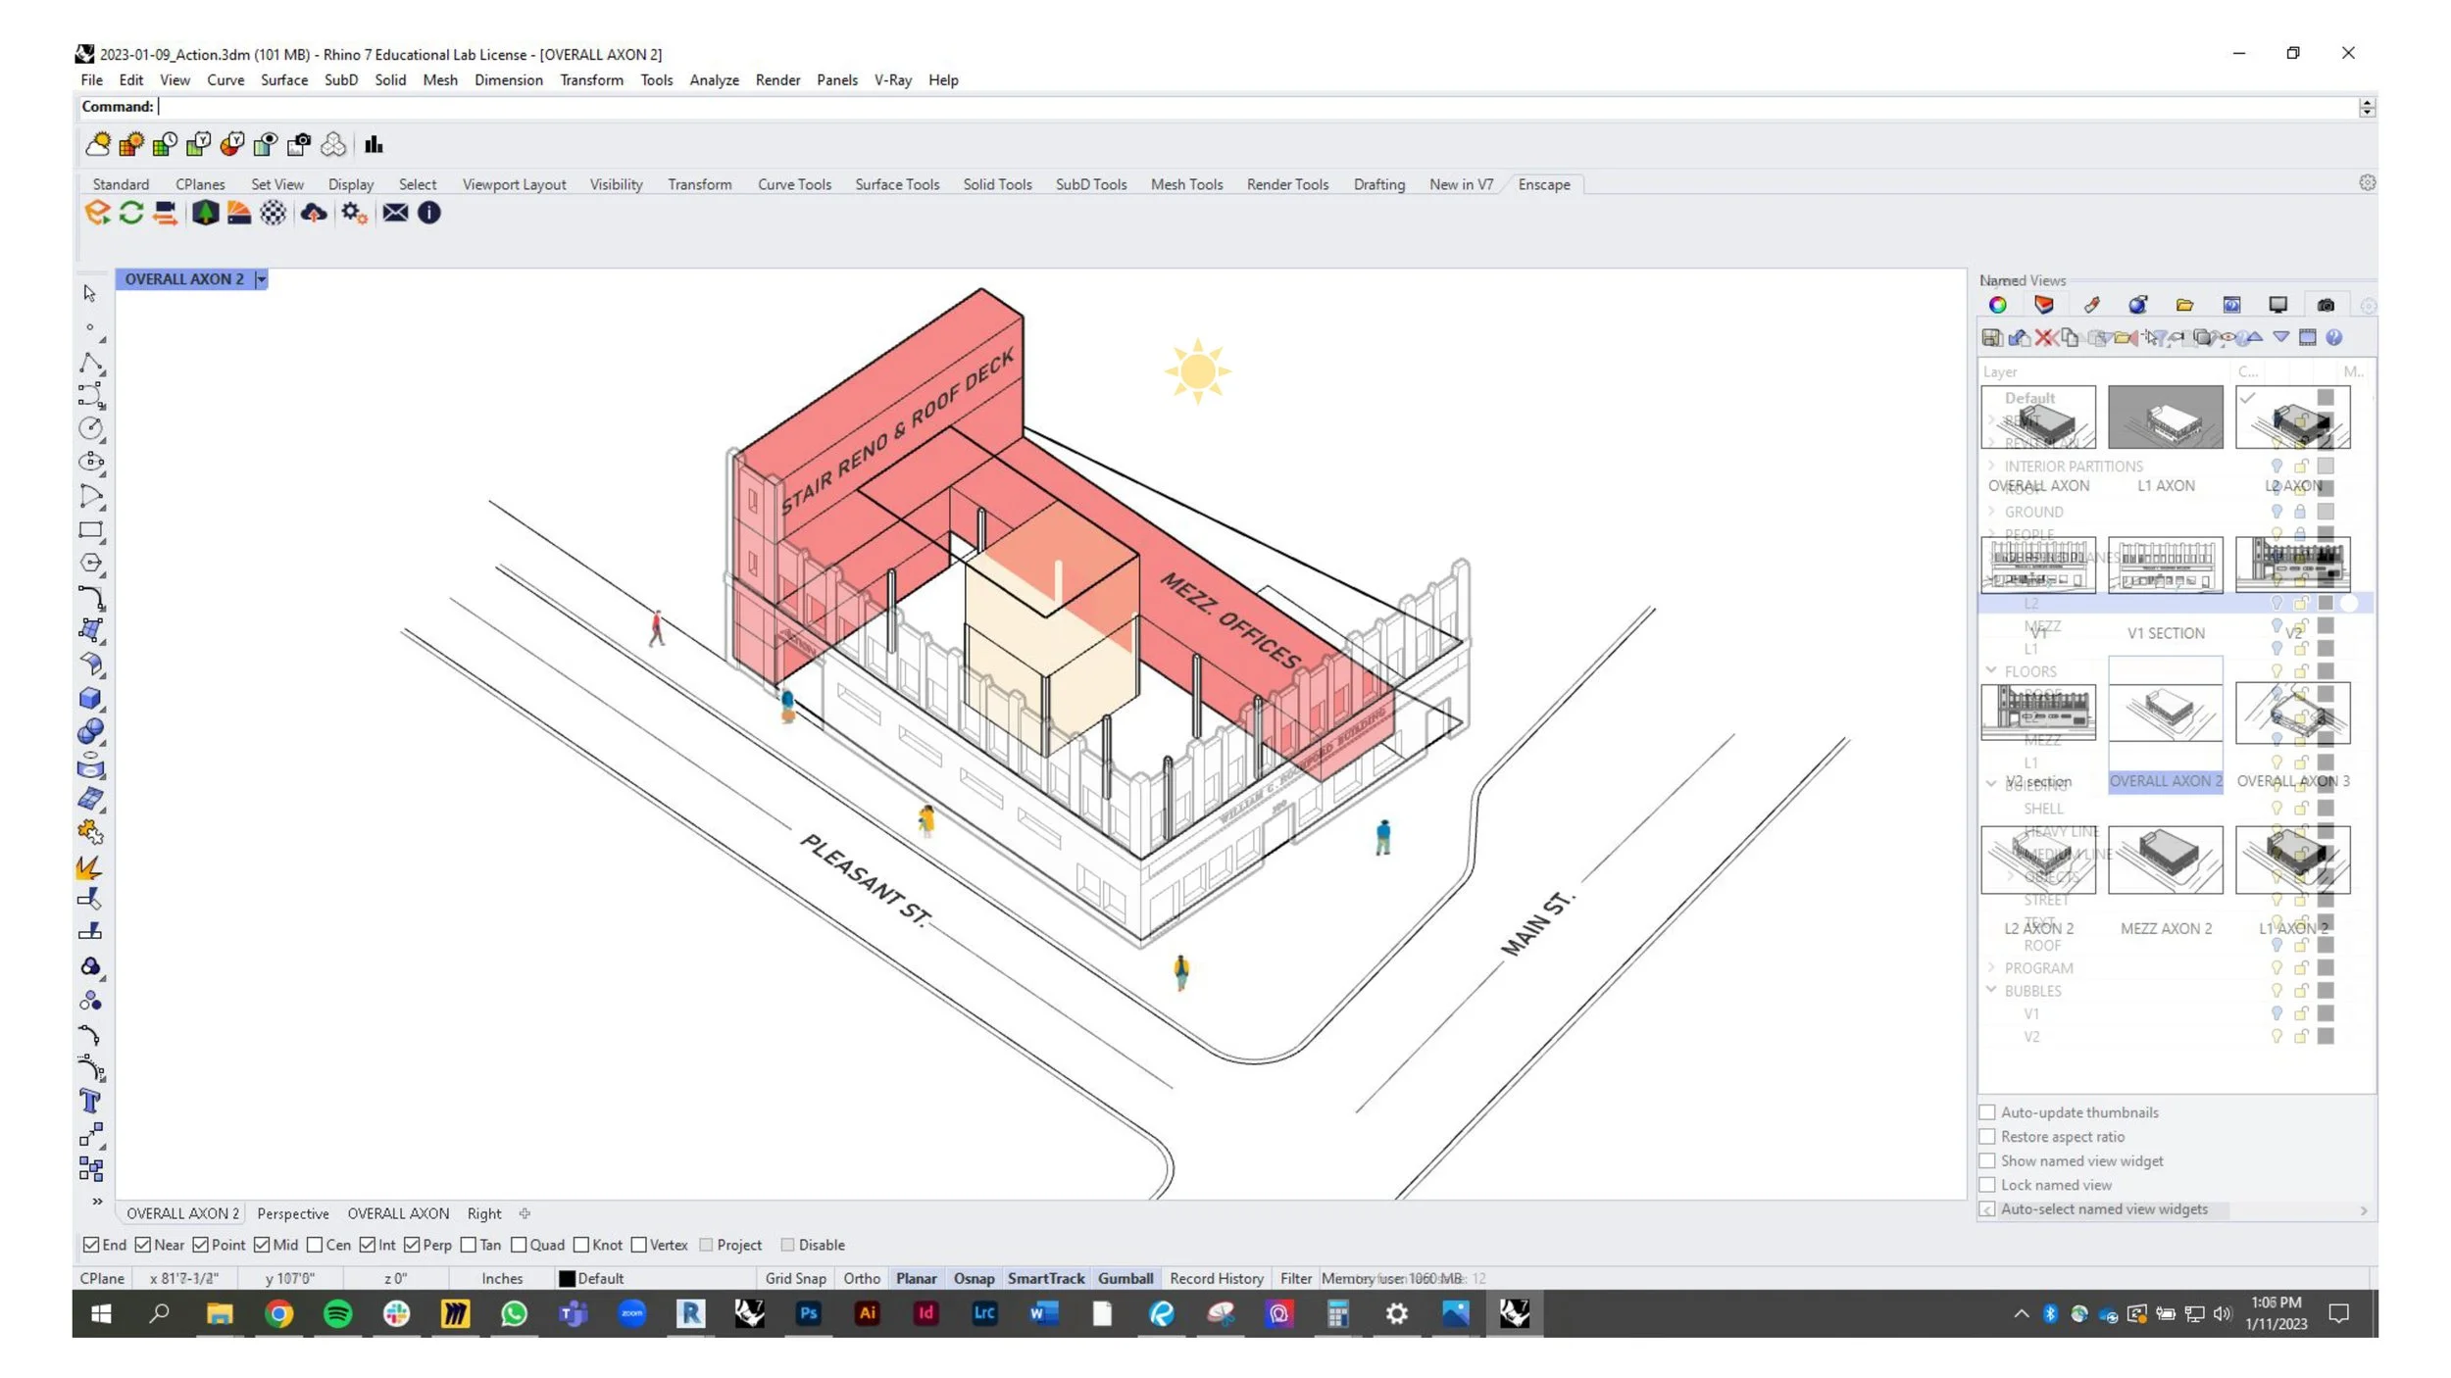Click the Enscape live-sync green arrows icon
Image resolution: width=2451 pixels, height=1378 pixels.
[131, 213]
